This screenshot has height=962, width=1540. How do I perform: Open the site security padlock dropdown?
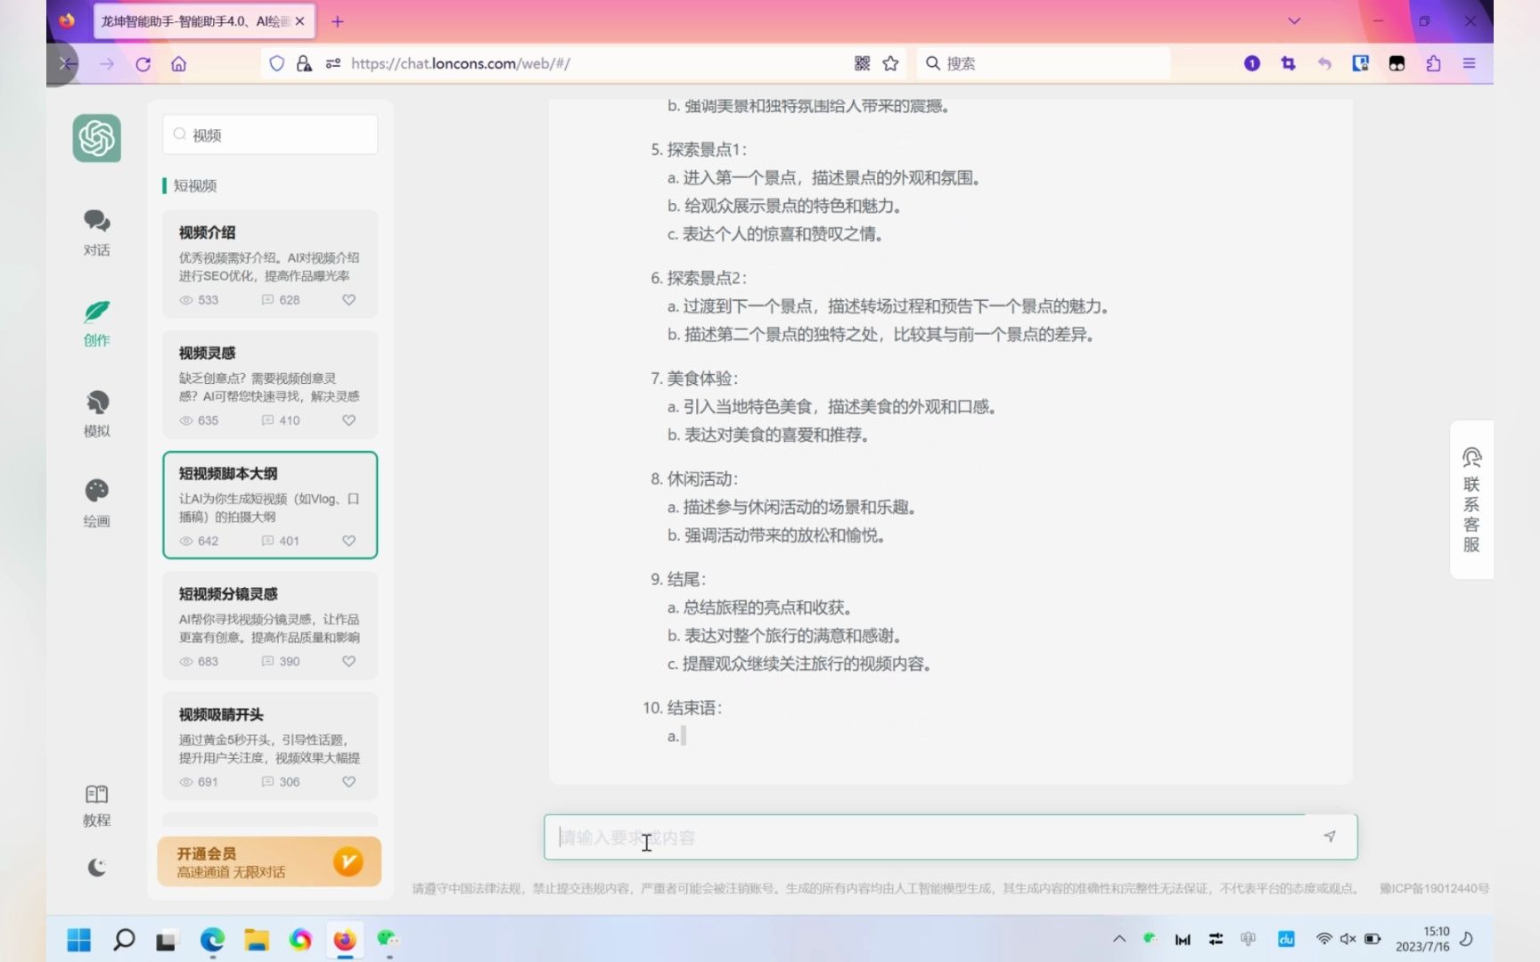click(303, 63)
